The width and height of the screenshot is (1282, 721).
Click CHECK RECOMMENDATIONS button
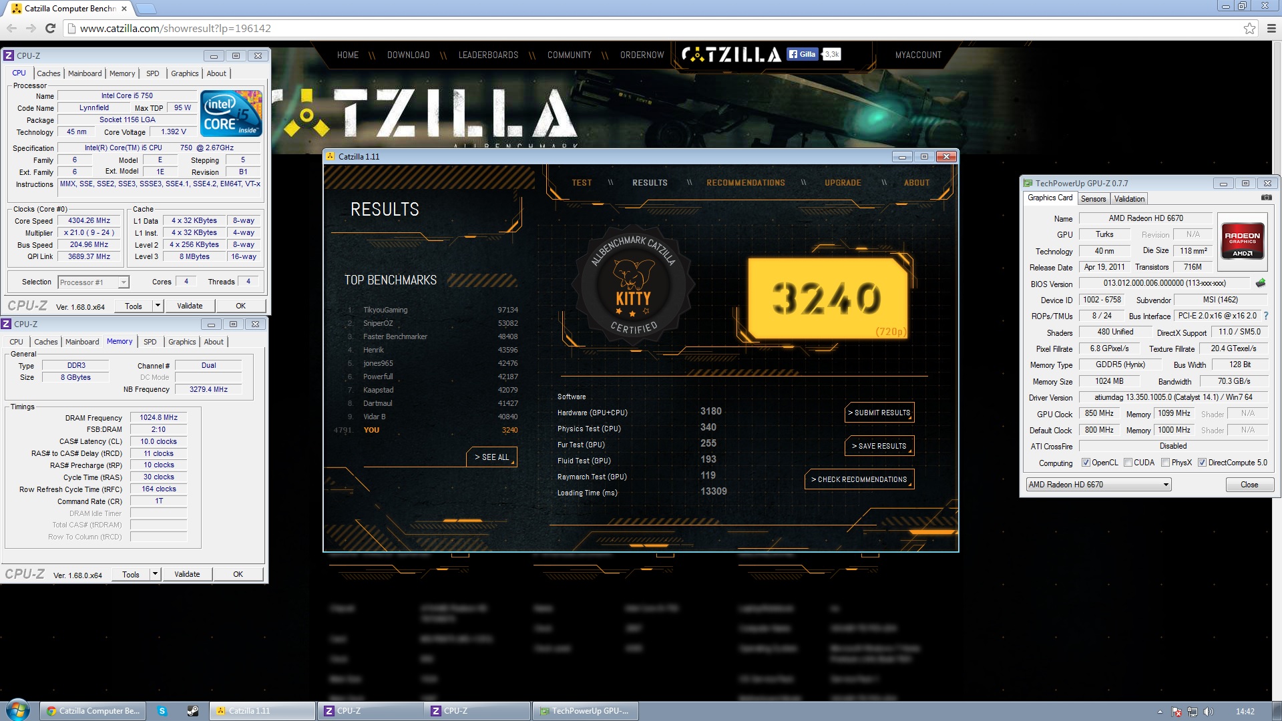[x=859, y=479]
